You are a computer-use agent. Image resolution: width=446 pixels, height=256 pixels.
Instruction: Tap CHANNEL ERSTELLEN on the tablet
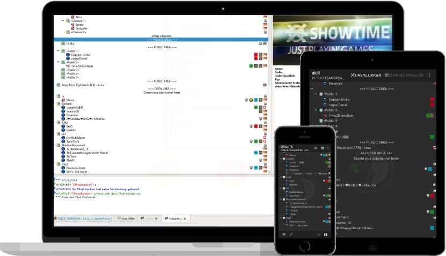pyautogui.click(x=404, y=75)
